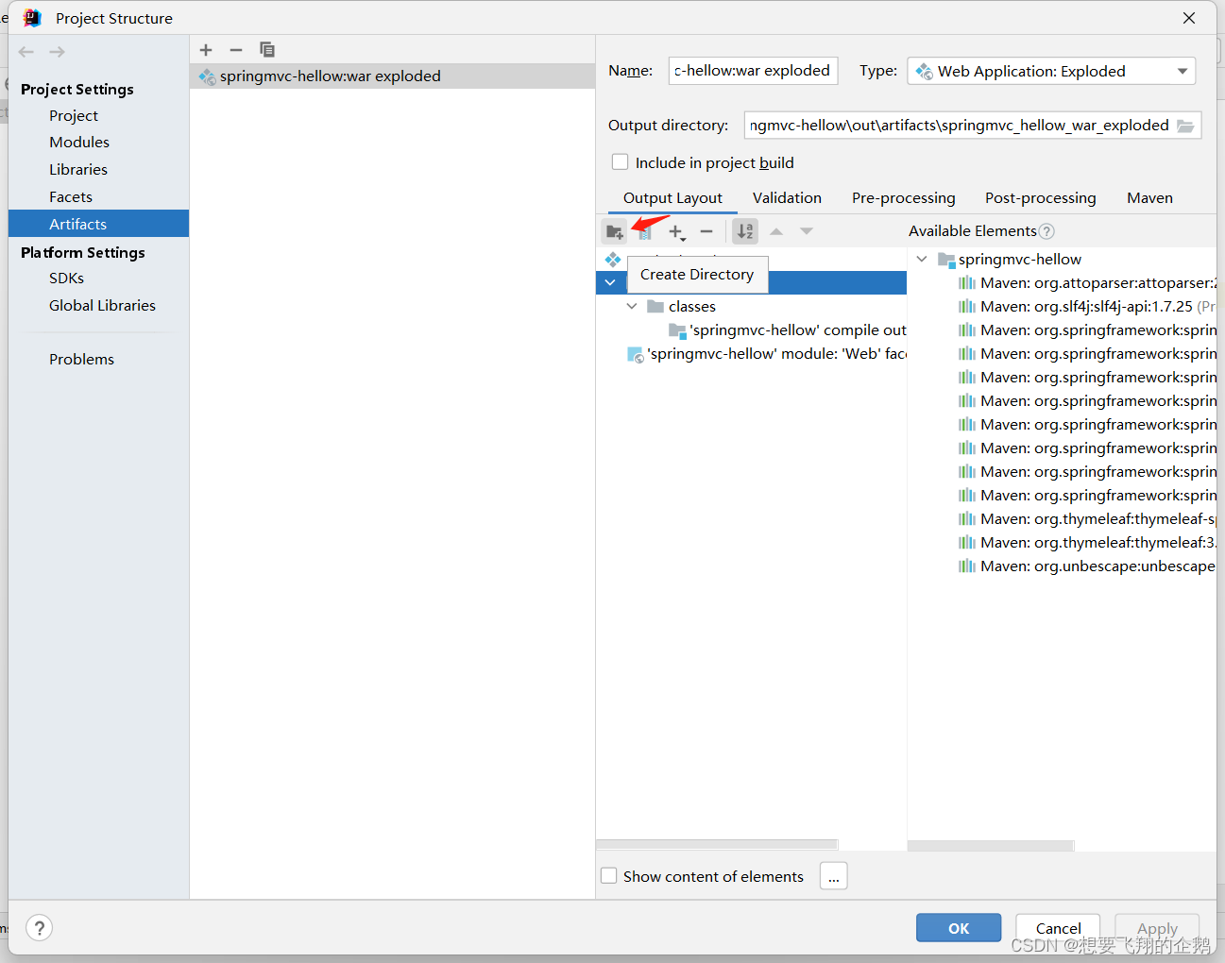
Task: Collapse the highlighted WEB-INF row chevron
Action: pyautogui.click(x=610, y=282)
